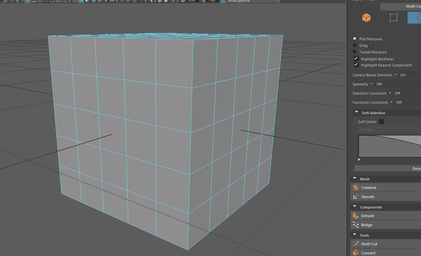Click the Symmetry 'Off' value
Image resolution: width=421 pixels, height=256 pixels.
click(379, 84)
